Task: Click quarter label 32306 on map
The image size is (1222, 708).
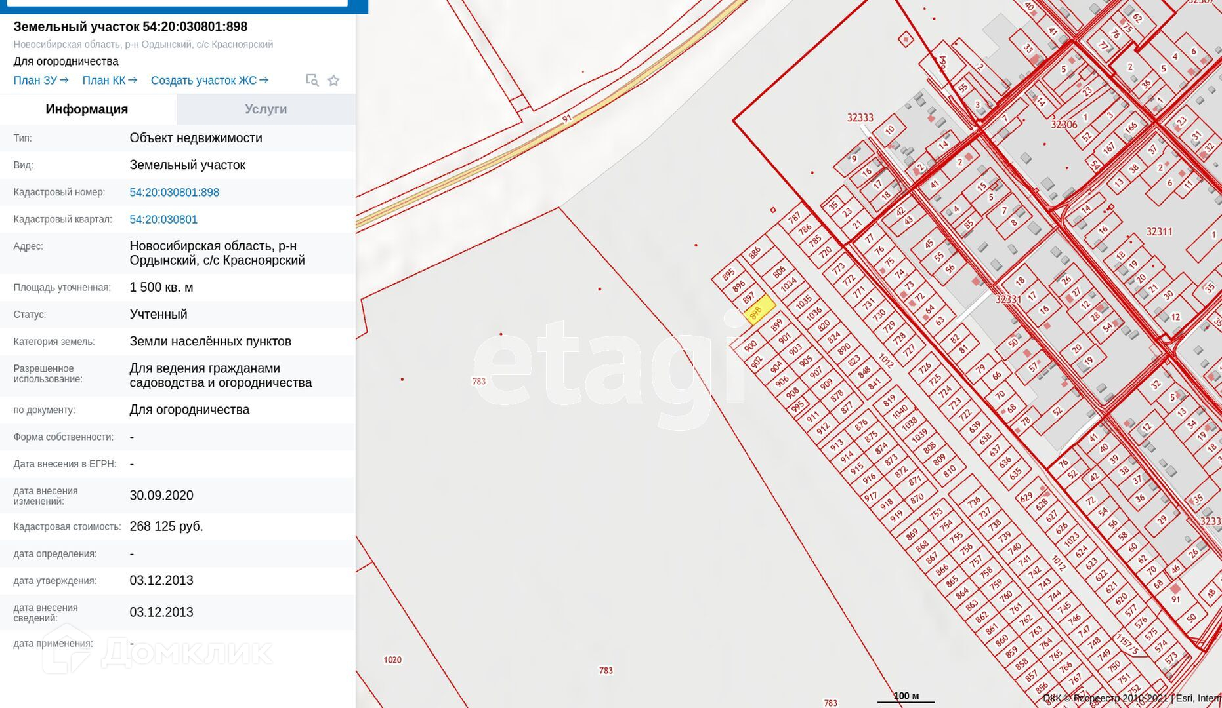Action: [x=1064, y=125]
